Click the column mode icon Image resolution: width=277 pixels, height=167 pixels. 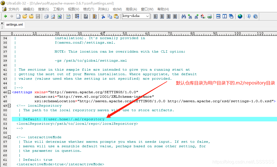coord(94,16)
